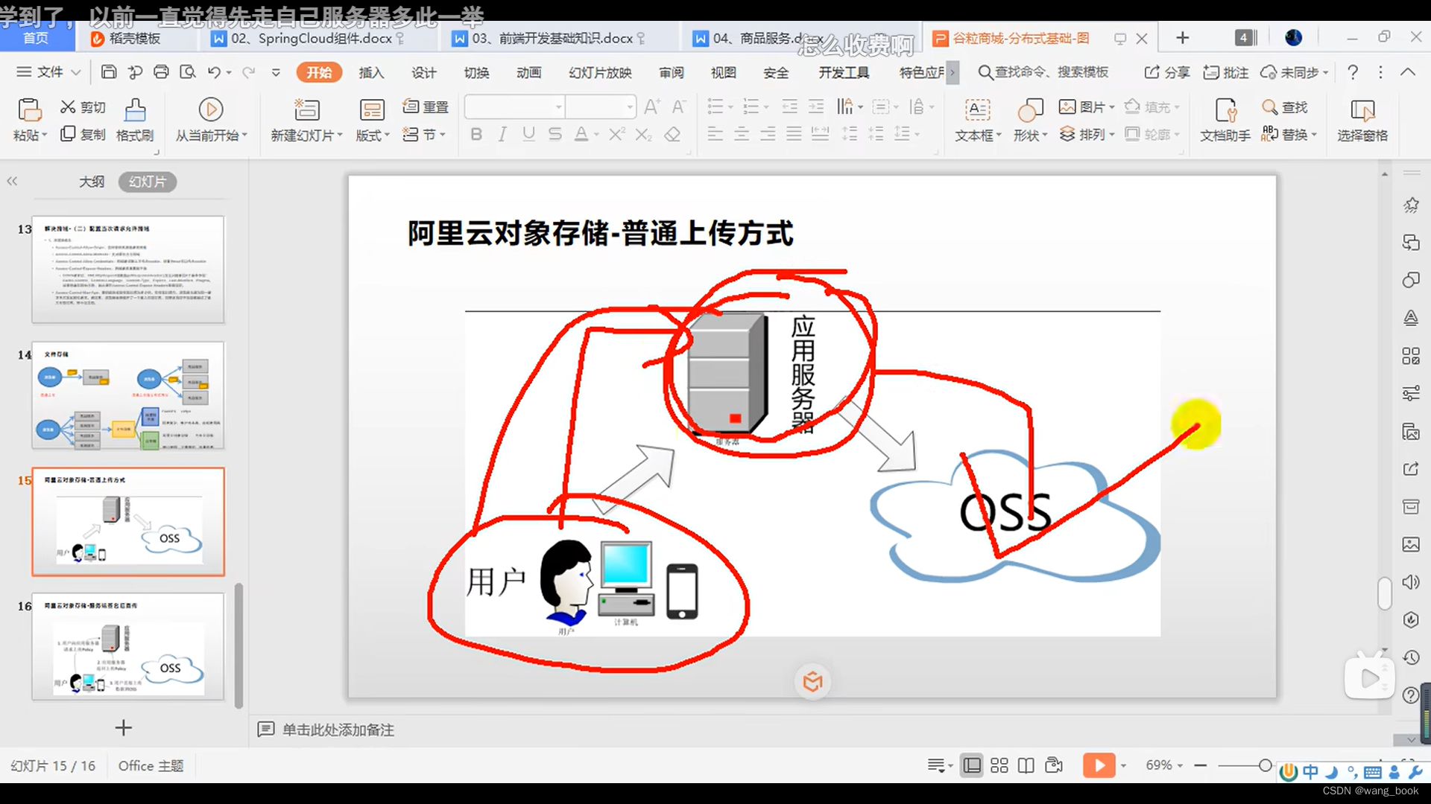This screenshot has height=804, width=1431.
Task: Click sidebar Help question mark icon
Action: (1411, 695)
